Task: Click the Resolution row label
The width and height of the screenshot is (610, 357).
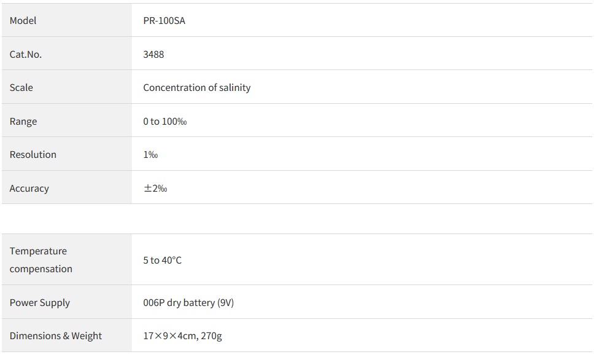Action: pos(33,155)
